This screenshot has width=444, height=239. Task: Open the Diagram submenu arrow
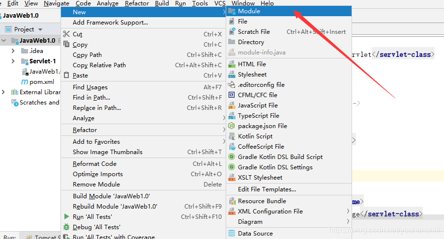348,221
